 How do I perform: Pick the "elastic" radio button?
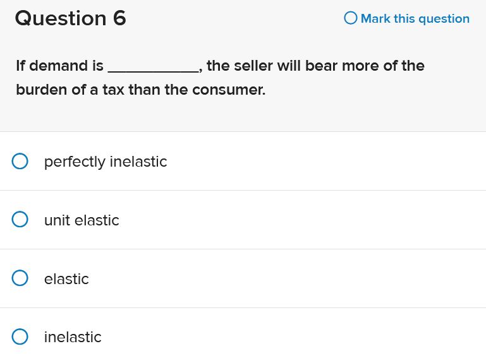tap(20, 278)
